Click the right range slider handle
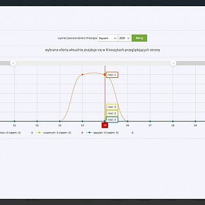Image resolution: width=205 pixels, height=205 pixels. [173, 64]
